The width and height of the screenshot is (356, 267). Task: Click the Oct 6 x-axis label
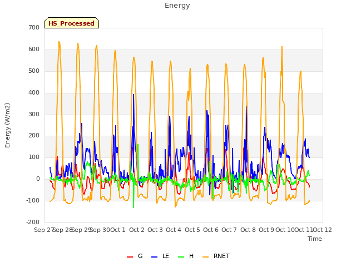click(211, 230)
